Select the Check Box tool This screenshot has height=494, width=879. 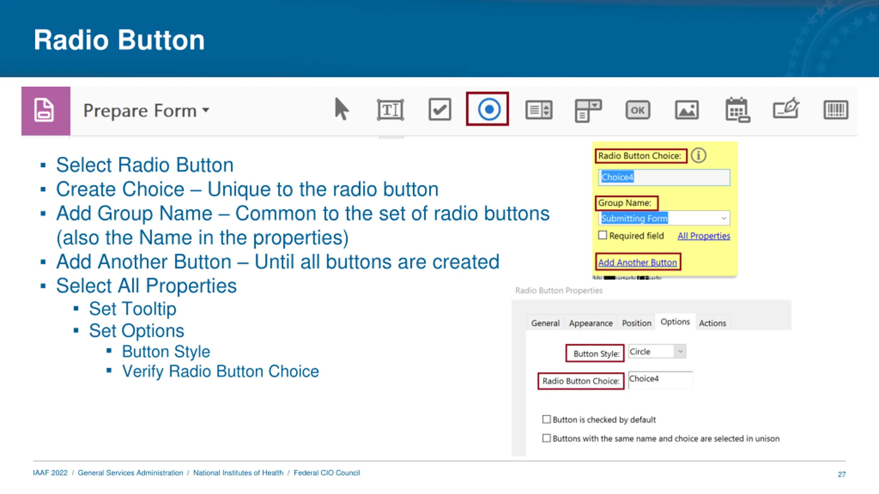pos(440,109)
